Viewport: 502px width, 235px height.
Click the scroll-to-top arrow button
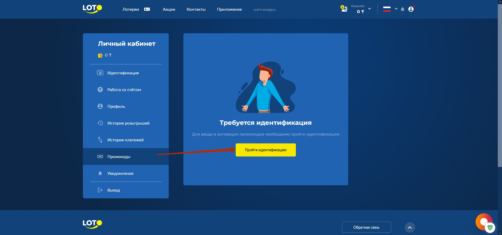coord(410,227)
